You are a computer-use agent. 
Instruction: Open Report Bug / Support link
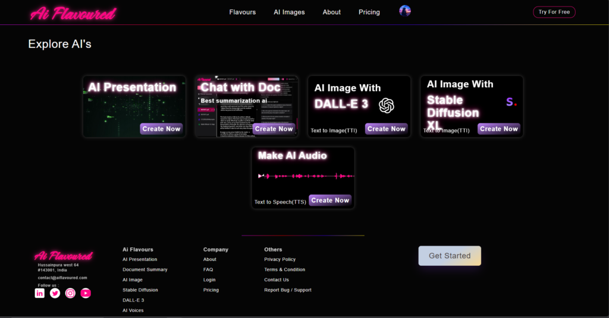288,290
